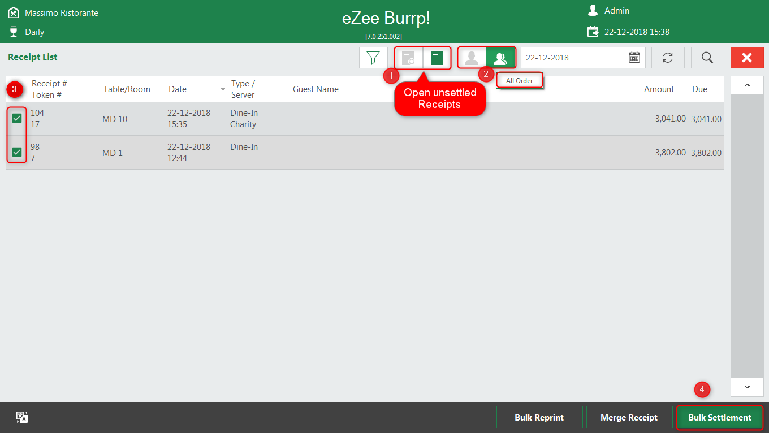Click Massimo Ristorante name
Viewport: 769px width, 433px height.
(62, 12)
